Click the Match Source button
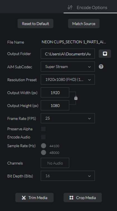The width and height of the screenshot is (117, 211). [84, 24]
